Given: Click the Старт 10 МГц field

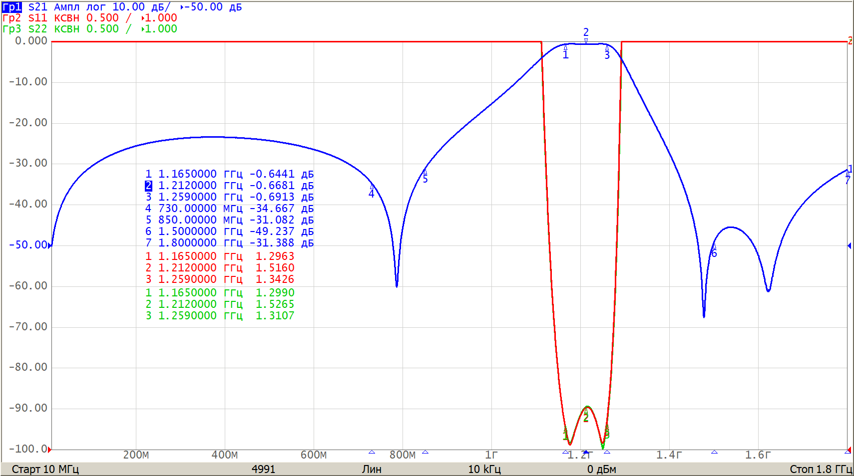Looking at the screenshot, I should [x=45, y=469].
